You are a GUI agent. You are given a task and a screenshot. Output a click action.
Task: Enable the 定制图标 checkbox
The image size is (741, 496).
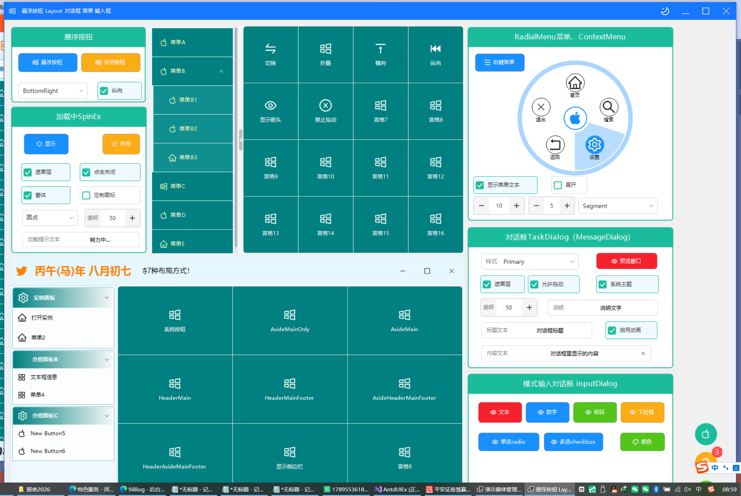tap(86, 195)
